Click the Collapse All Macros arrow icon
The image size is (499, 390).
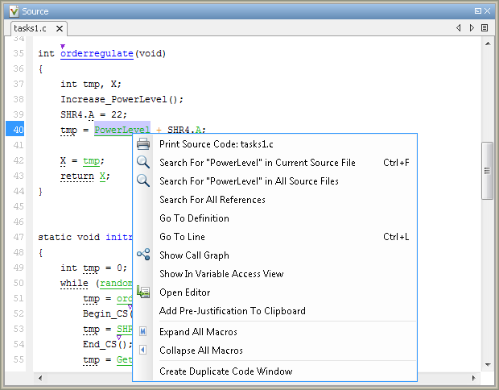[x=143, y=350]
